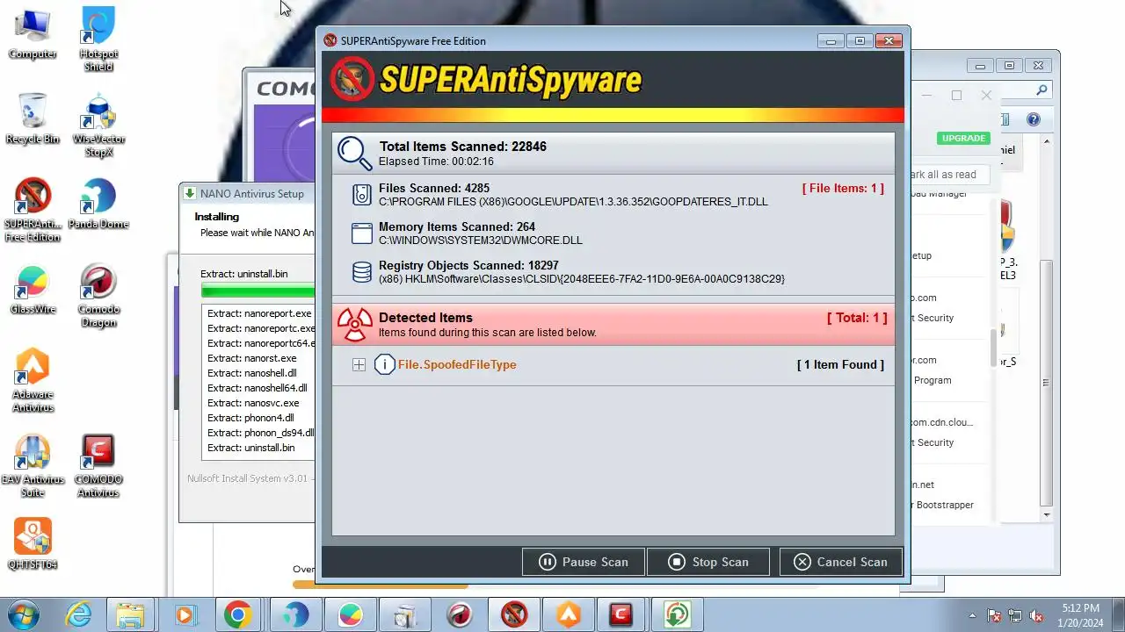Click the [ File Items: 1 ] counter
Viewport: 1125px width, 632px height.
click(x=843, y=188)
